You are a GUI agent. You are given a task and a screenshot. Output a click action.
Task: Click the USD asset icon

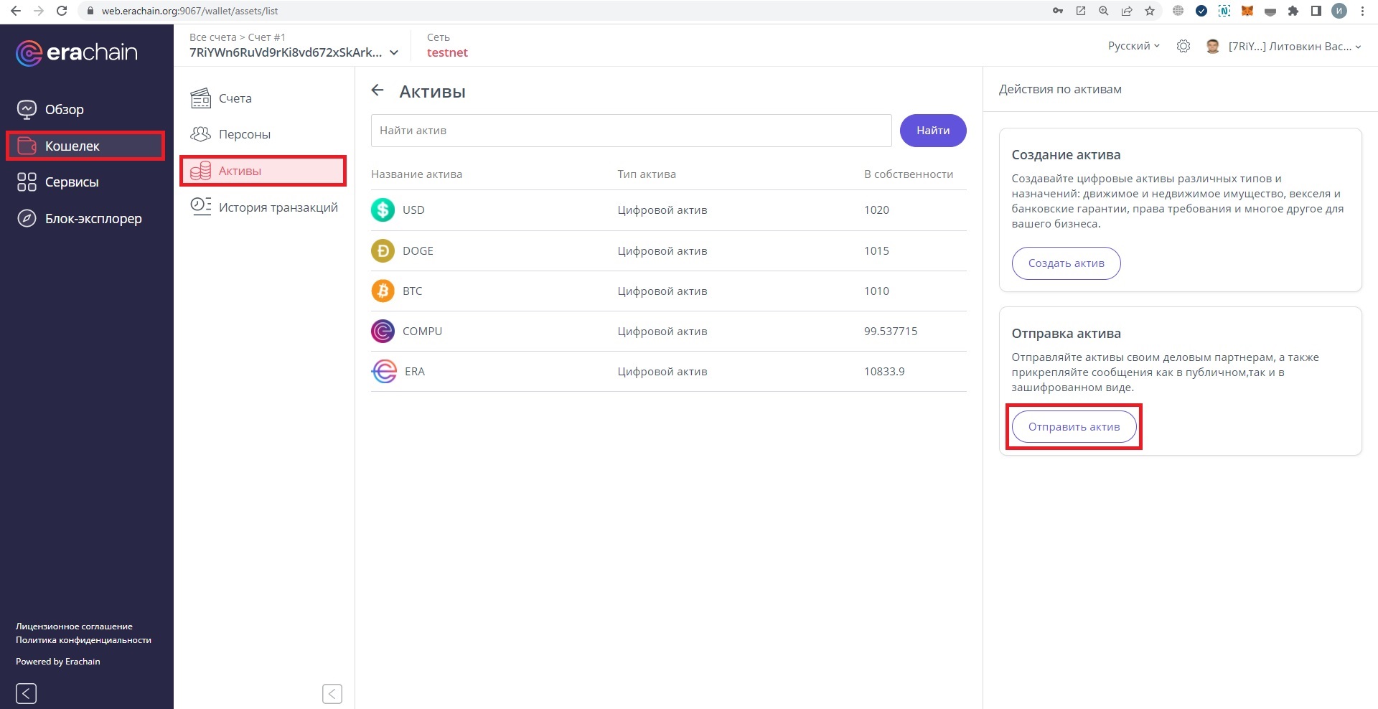(383, 210)
